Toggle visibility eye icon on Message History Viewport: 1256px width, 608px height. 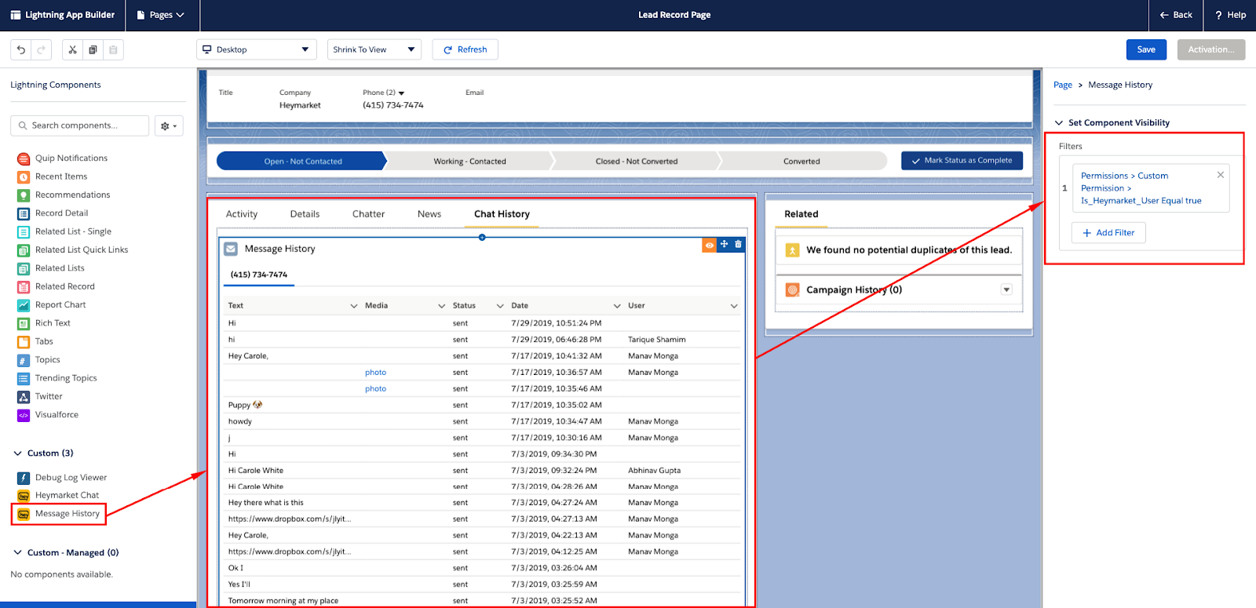click(709, 245)
